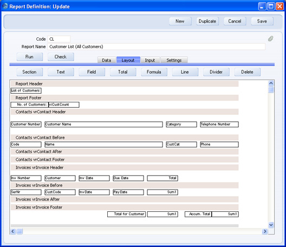Image resolution: width=286 pixels, height=247 pixels.
Task: Click the vertical scrollbar thumb
Action: [x=271, y=90]
